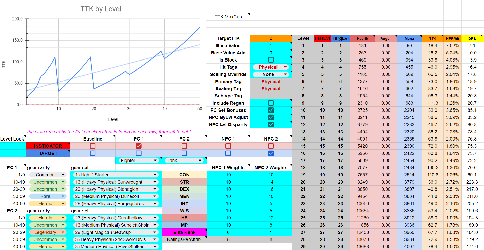The image size is (484, 250).
Task: Enable the Is Block checkbox
Action: [x=271, y=60]
